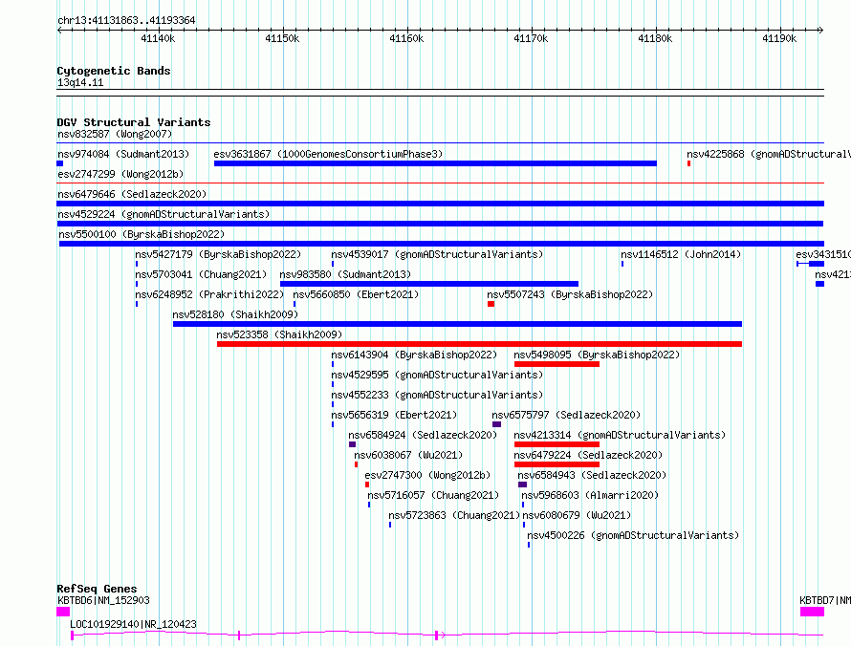This screenshot has width=851, height=646.
Task: Click the esv3631867 blue variant bar
Action: pos(435,163)
